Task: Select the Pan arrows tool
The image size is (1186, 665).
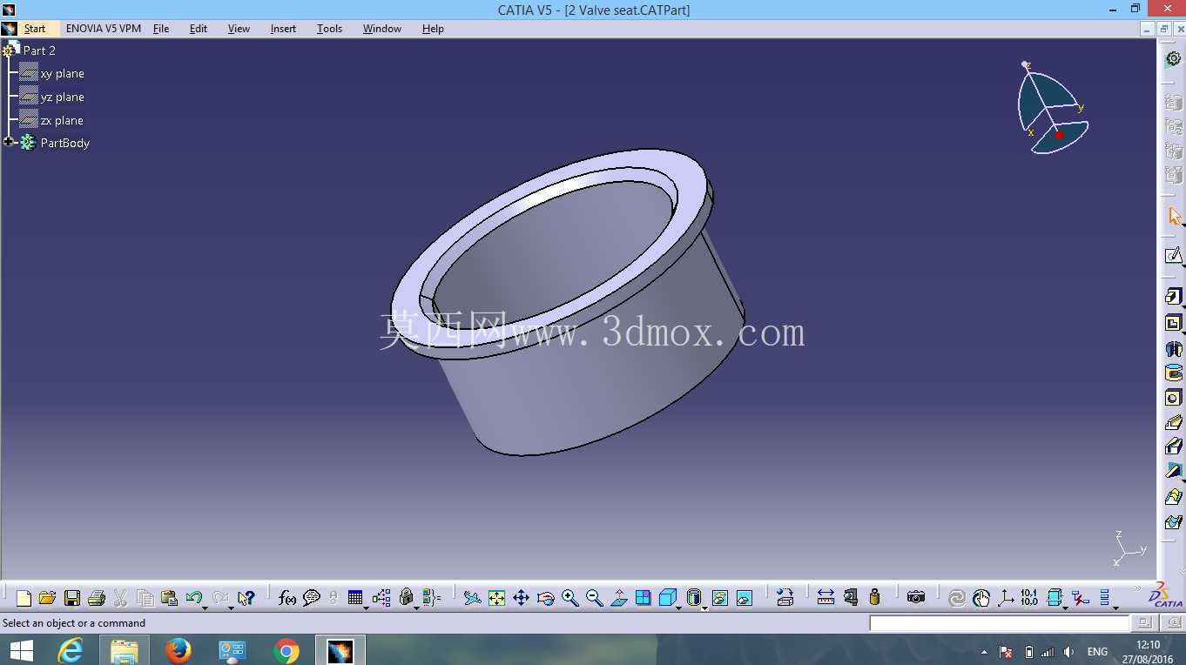Action: [521, 598]
